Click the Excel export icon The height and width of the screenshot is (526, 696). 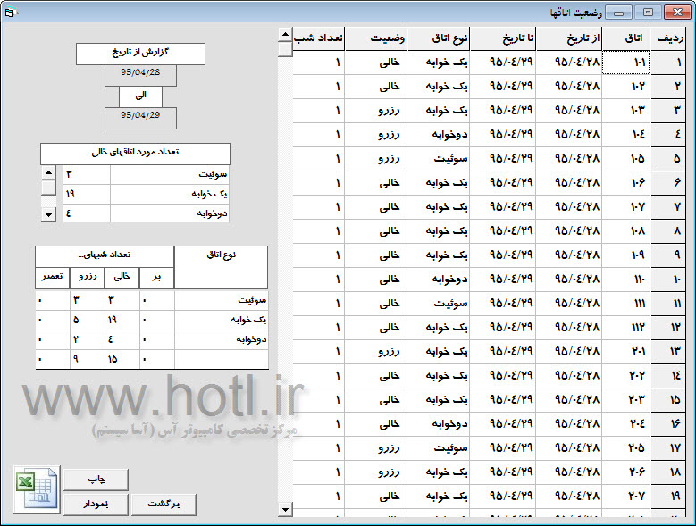36,488
